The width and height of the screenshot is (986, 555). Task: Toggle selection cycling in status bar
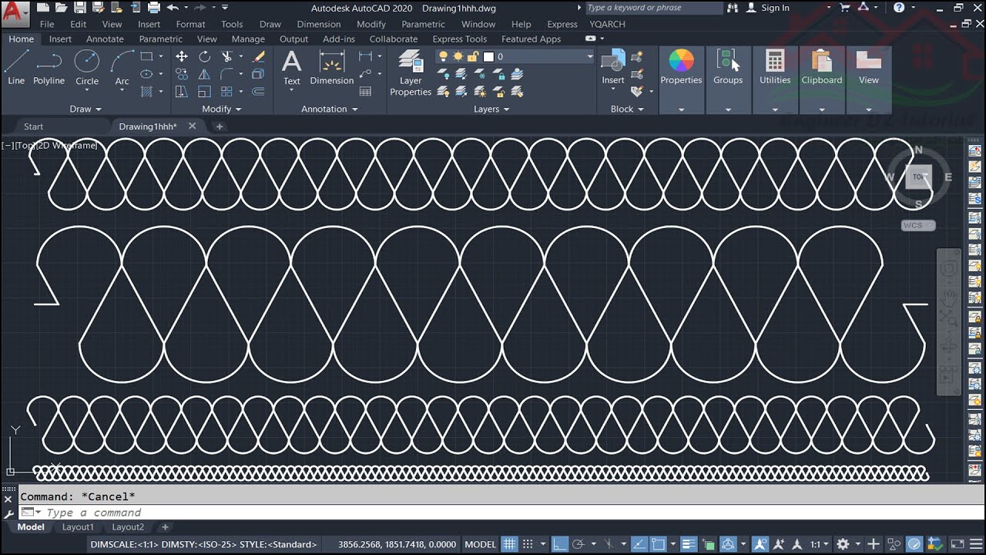pyautogui.click(x=728, y=544)
